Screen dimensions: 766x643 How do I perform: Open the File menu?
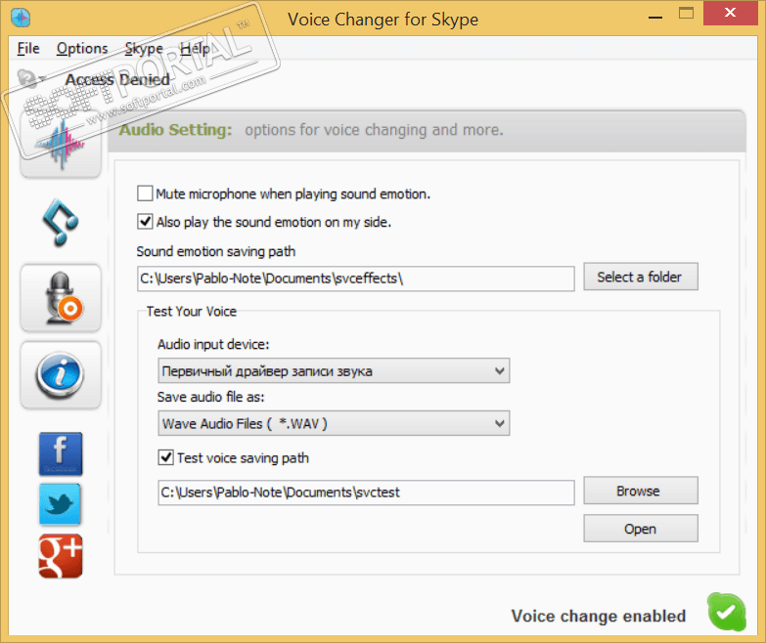click(28, 48)
